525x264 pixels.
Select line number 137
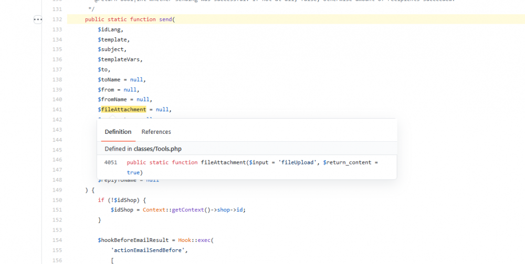[57, 70]
